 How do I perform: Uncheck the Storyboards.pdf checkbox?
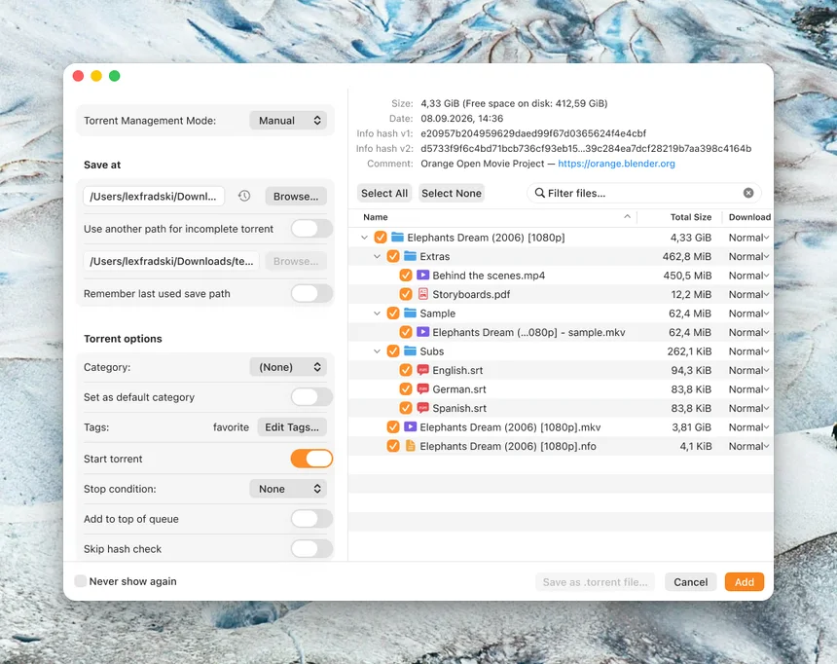point(406,294)
